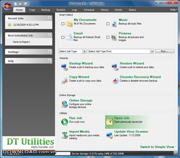Image resolution: width=180 pixels, height=158 pixels.
Task: Click the save disk icon in title bar
Action: point(26,4)
